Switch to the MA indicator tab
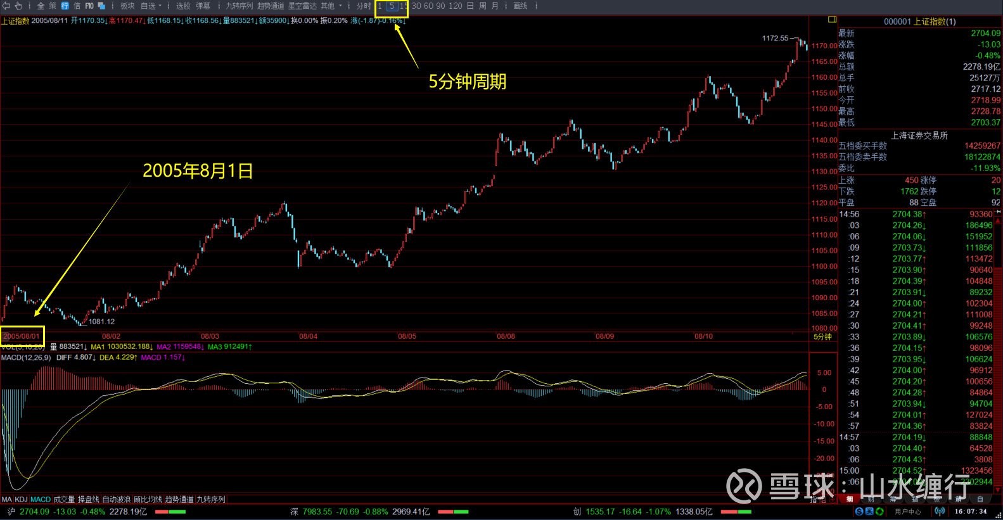 pyautogui.click(x=7, y=499)
